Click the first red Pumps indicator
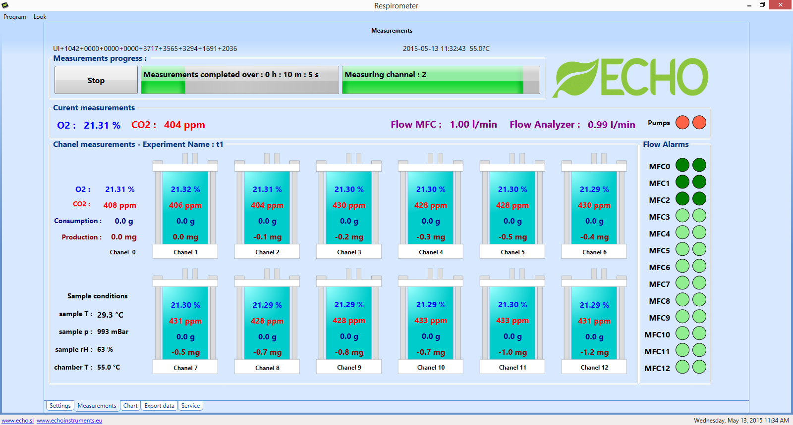793x425 pixels. (682, 123)
